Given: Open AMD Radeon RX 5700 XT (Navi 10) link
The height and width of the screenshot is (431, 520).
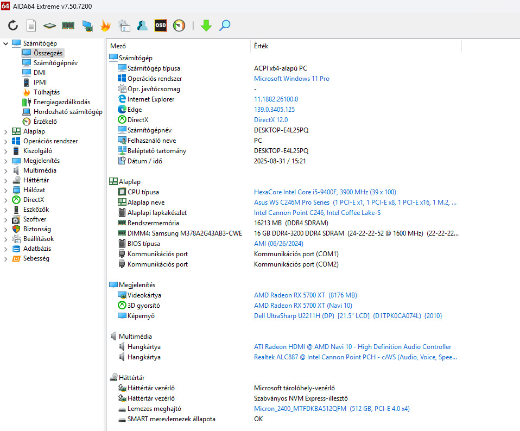Looking at the screenshot, I should [303, 306].
